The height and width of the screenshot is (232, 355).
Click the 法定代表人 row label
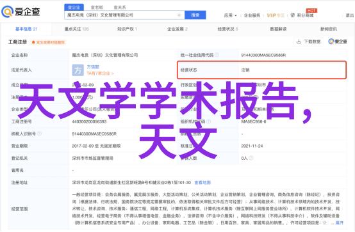click(21, 70)
